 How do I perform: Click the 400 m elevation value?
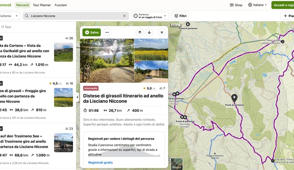pyautogui.click(x=137, y=111)
